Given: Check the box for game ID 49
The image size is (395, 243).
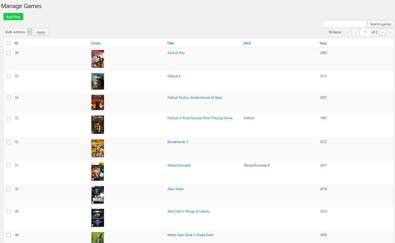Looking at the screenshot, I should tap(8, 211).
